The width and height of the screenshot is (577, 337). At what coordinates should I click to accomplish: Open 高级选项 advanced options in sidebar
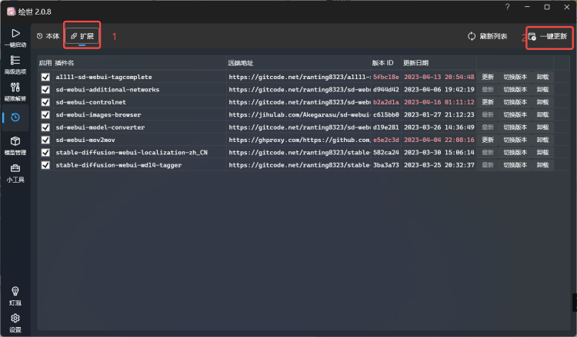[15, 64]
